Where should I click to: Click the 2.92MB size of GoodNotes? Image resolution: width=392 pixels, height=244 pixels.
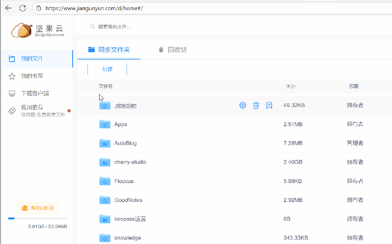coord(293,200)
